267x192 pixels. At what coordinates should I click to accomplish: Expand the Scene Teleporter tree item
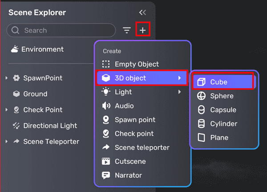click(7, 142)
